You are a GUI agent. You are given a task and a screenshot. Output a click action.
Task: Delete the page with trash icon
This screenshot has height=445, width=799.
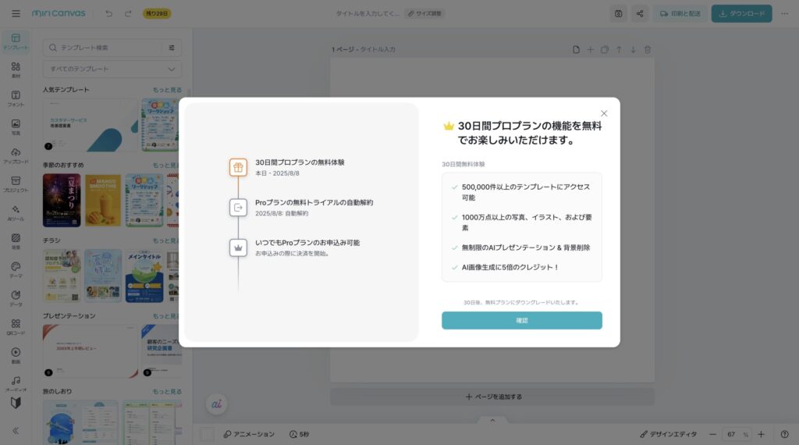(x=647, y=49)
